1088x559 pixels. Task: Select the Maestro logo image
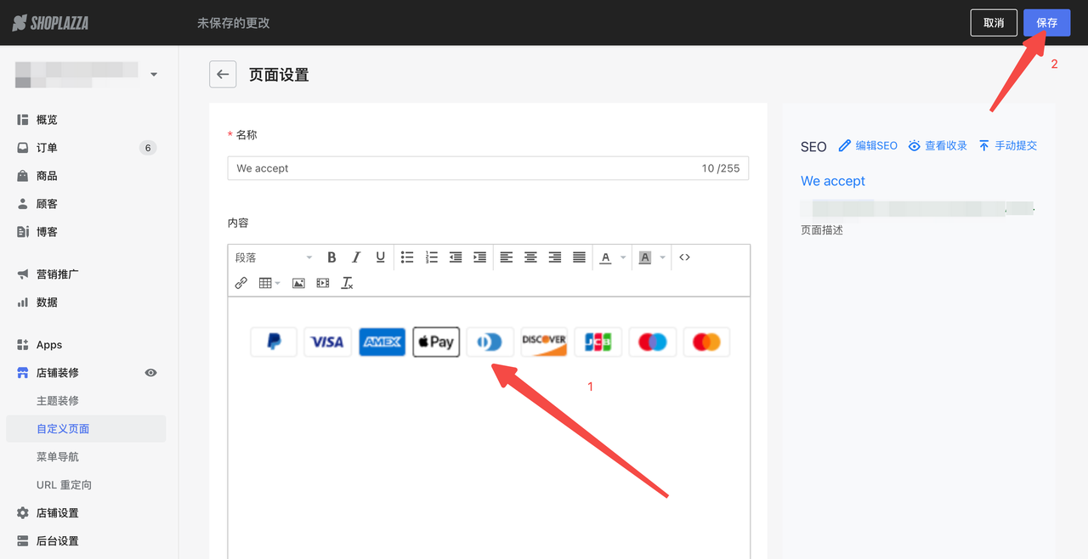[x=653, y=342]
